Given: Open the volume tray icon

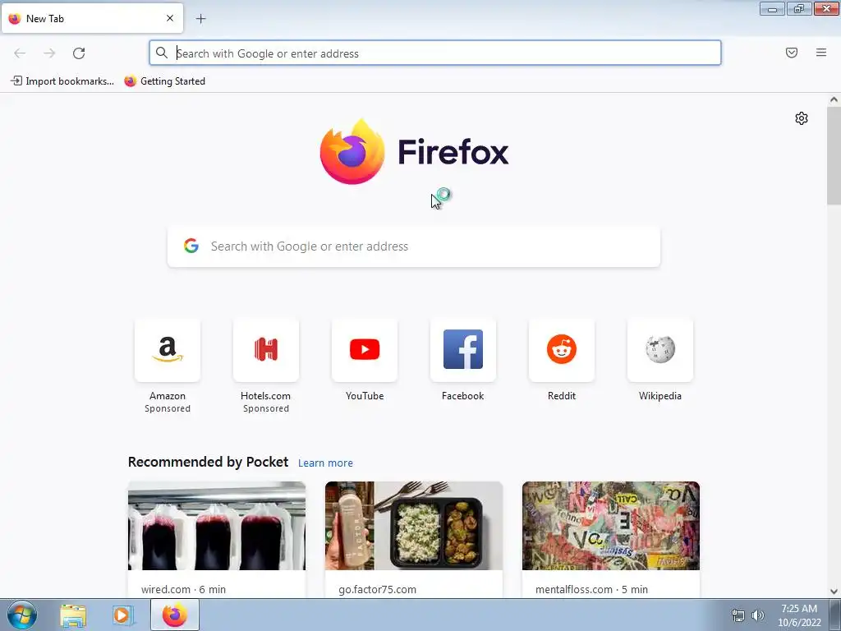Looking at the screenshot, I should 758,615.
